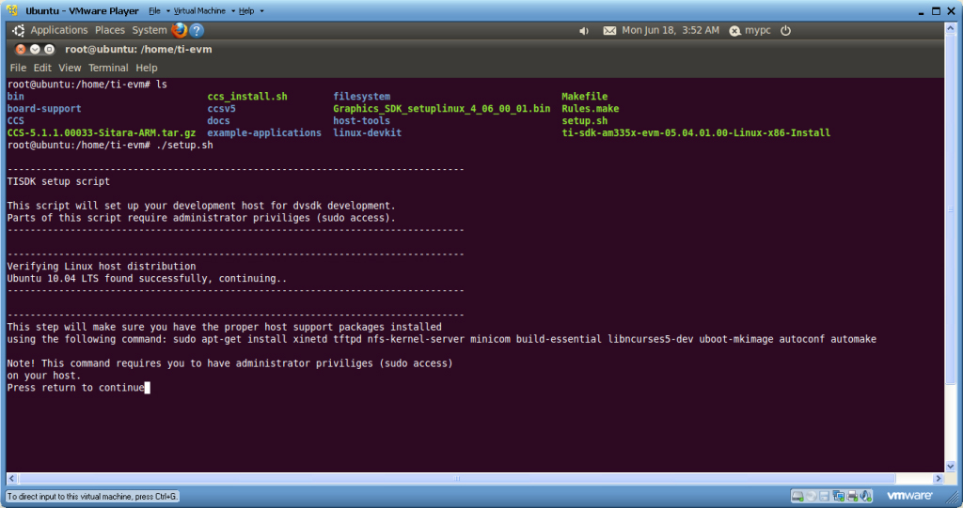Click the 'docs' directory name

[x=218, y=121]
